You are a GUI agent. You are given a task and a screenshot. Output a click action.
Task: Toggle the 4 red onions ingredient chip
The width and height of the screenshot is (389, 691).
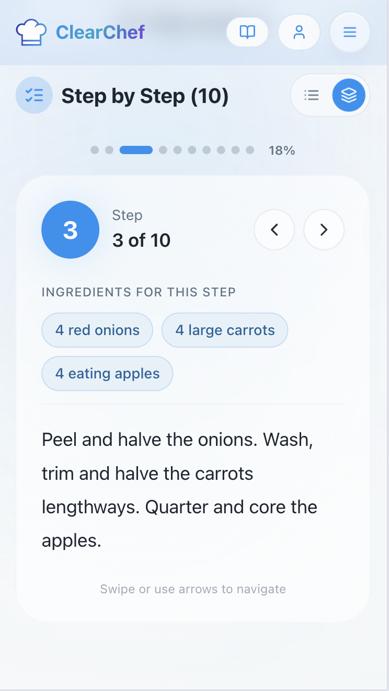pos(97,330)
